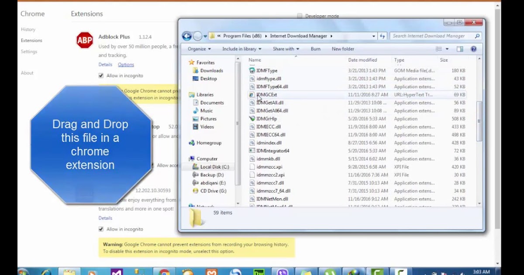Open the Share with dropdown

click(x=286, y=49)
